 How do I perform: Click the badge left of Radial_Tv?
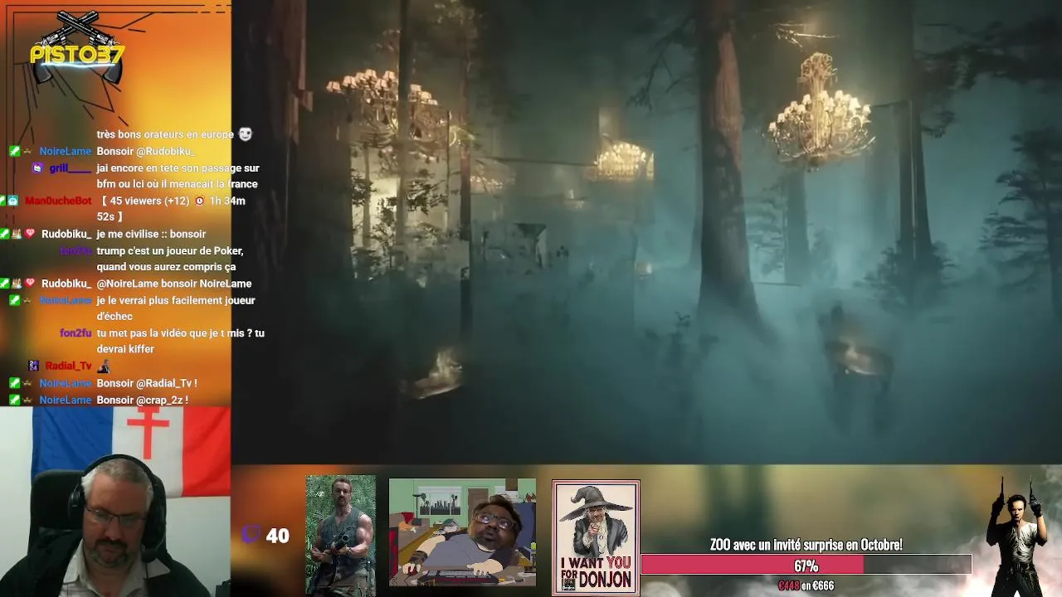[33, 366]
